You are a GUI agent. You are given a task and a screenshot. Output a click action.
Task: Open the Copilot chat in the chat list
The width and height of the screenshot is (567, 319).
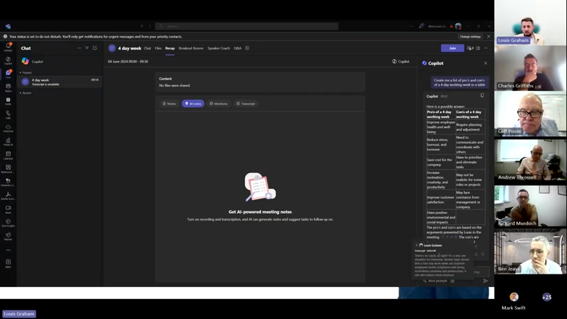[60, 62]
